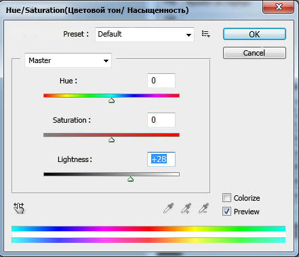Click the Hue rainbow track

pos(111,96)
